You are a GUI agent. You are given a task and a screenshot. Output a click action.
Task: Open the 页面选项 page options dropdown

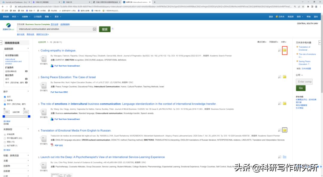click(274, 42)
